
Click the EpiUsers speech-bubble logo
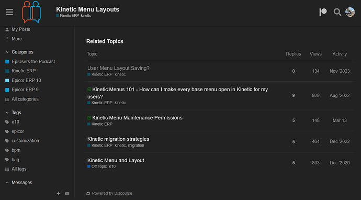tap(31, 12)
